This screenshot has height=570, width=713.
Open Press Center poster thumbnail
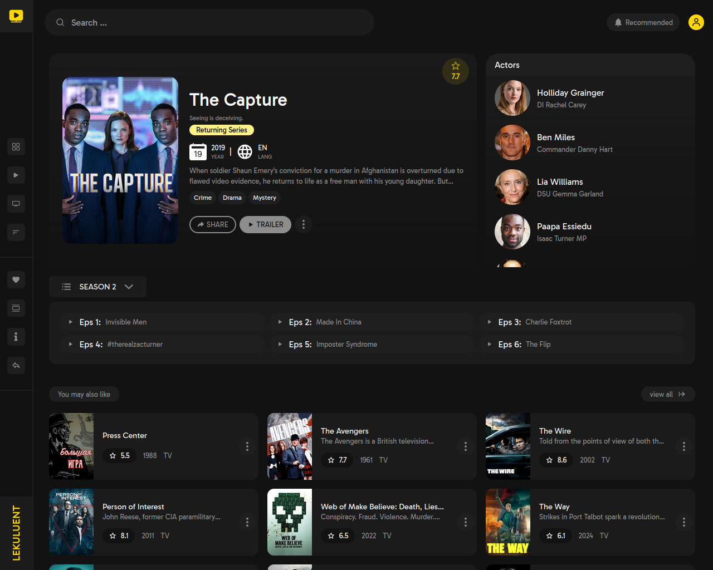(71, 446)
